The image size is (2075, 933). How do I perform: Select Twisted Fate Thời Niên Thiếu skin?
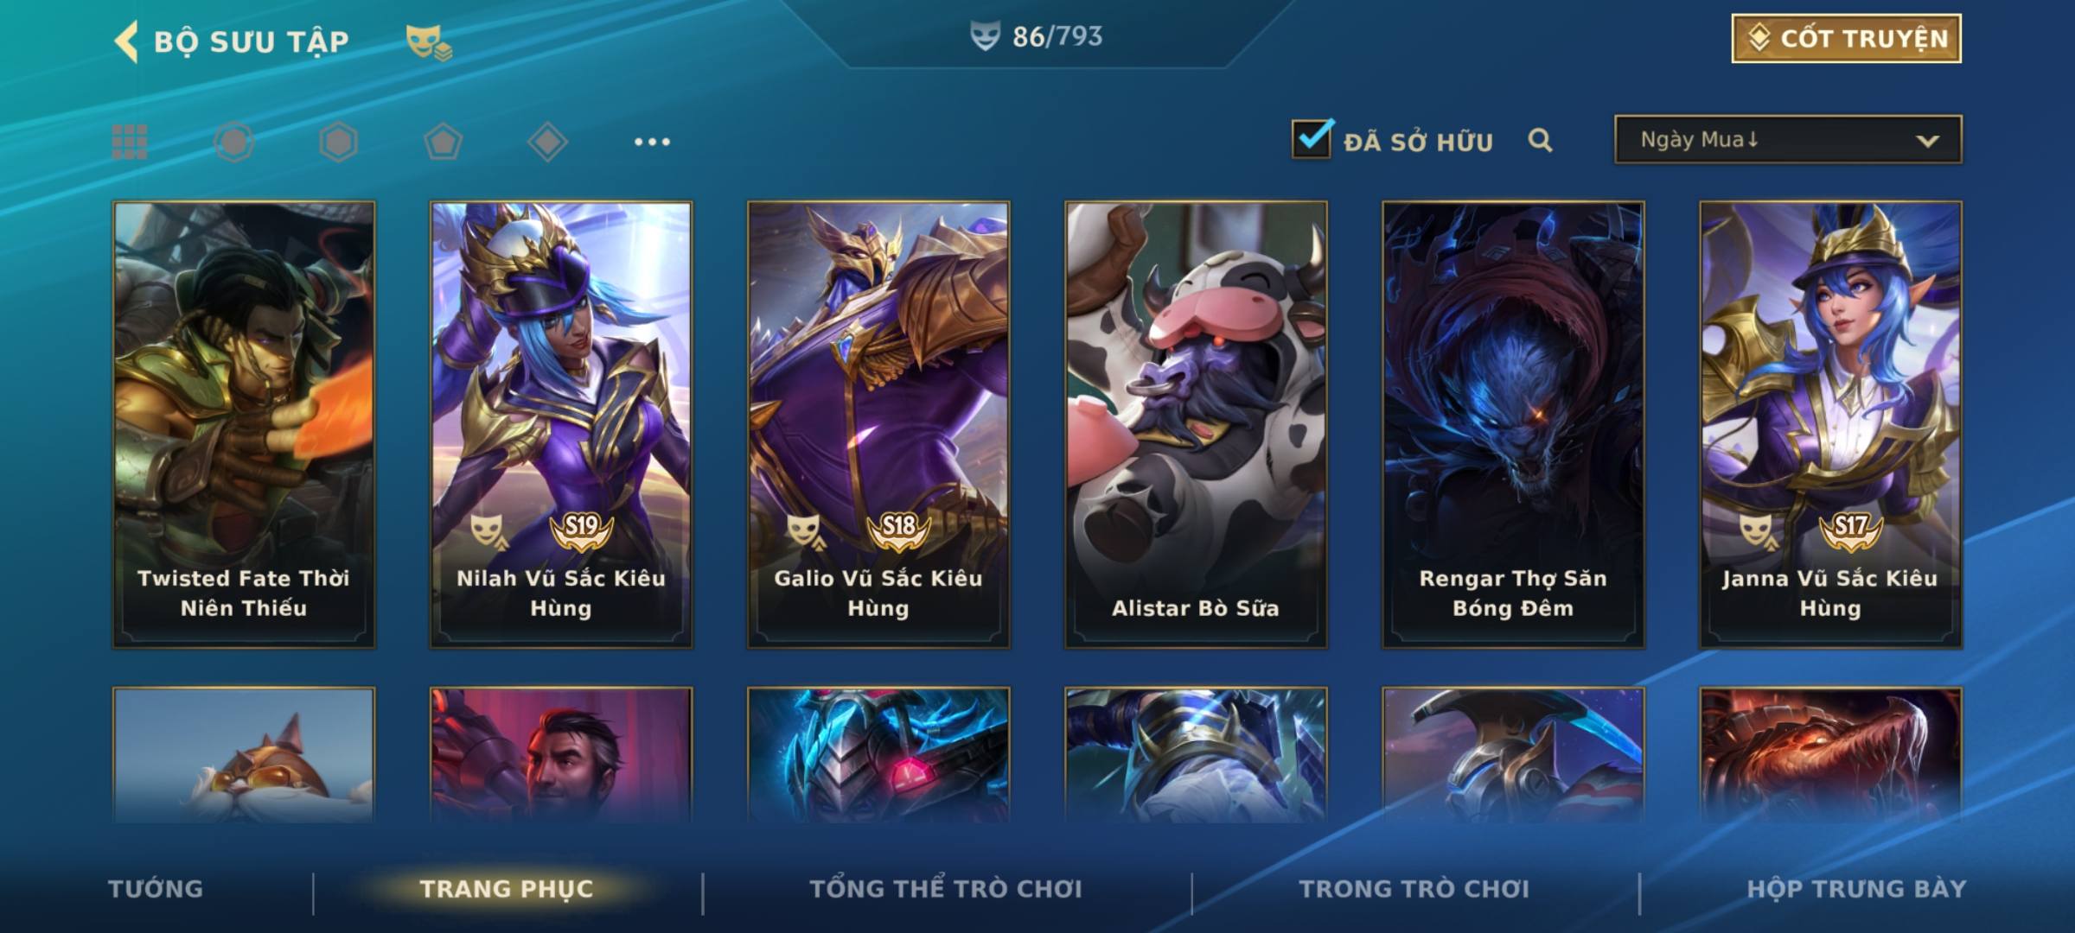(244, 424)
